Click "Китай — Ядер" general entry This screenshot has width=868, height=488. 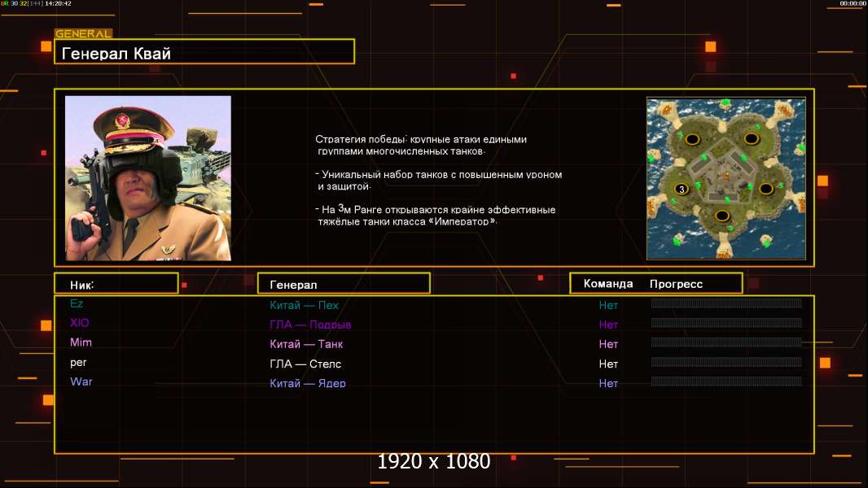coord(308,383)
